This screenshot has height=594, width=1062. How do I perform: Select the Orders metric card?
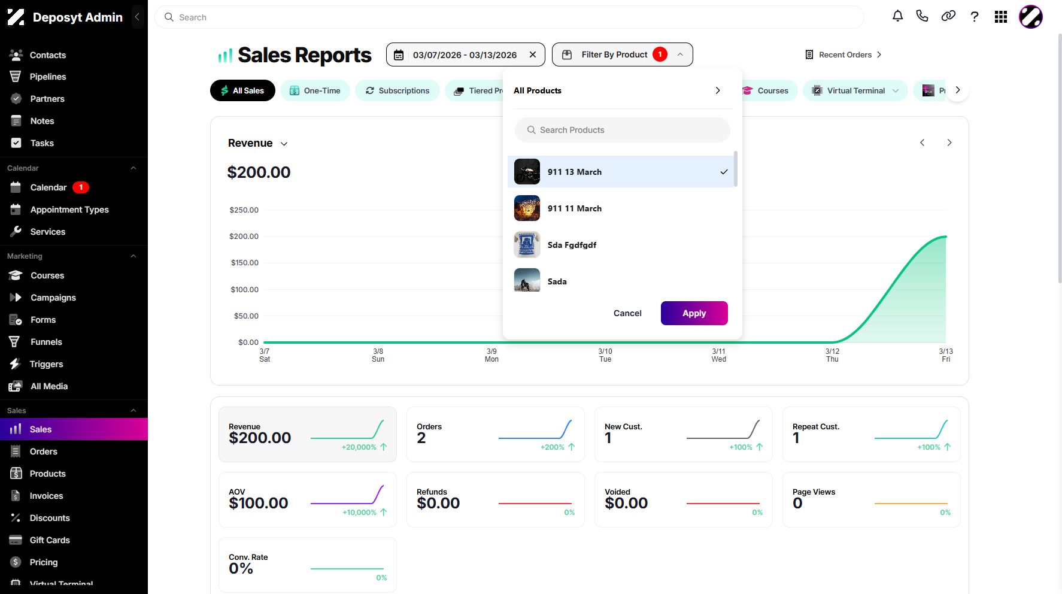pyautogui.click(x=496, y=434)
